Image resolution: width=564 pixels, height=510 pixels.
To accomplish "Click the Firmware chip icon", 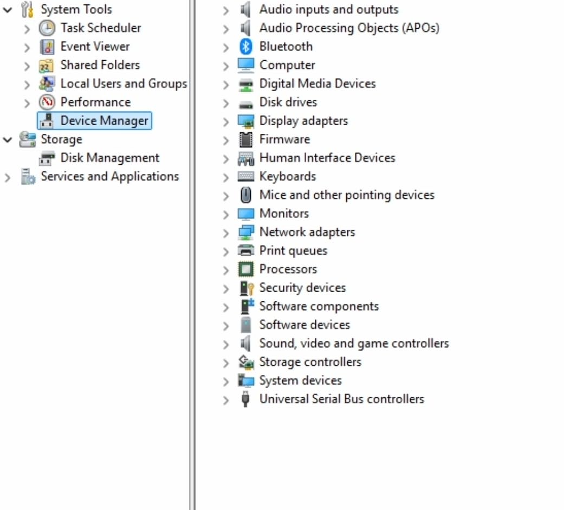I will pyautogui.click(x=245, y=139).
